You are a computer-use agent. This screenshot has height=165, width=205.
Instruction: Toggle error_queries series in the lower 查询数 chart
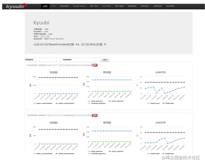(x=116, y=152)
